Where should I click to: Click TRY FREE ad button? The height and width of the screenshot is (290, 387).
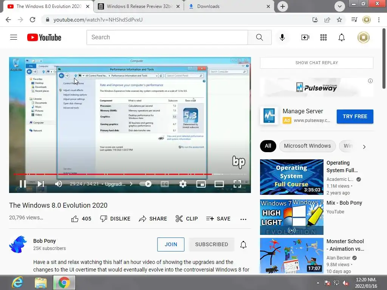pos(355,116)
